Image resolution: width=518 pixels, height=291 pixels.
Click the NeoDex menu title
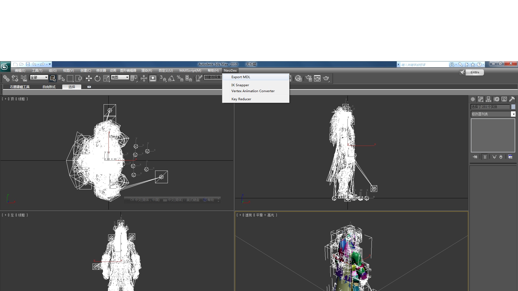[230, 71]
